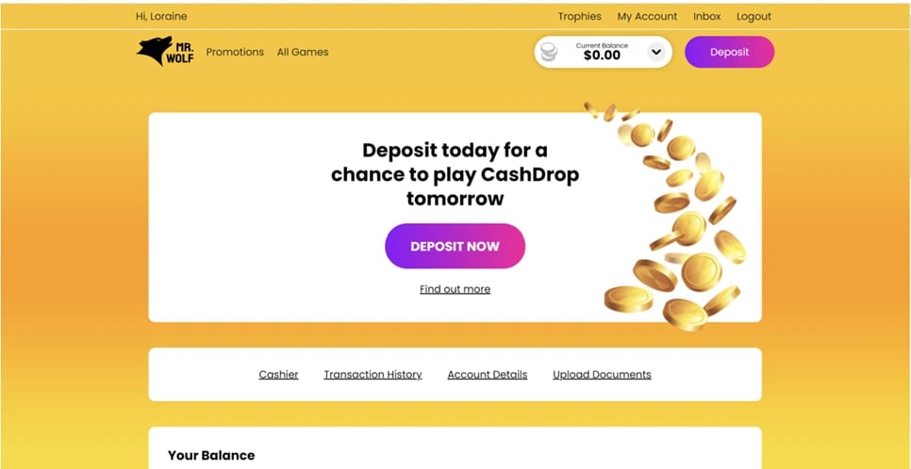Click the Hi, Loraine greeting text
Viewport: 911px width, 469px height.
click(161, 16)
